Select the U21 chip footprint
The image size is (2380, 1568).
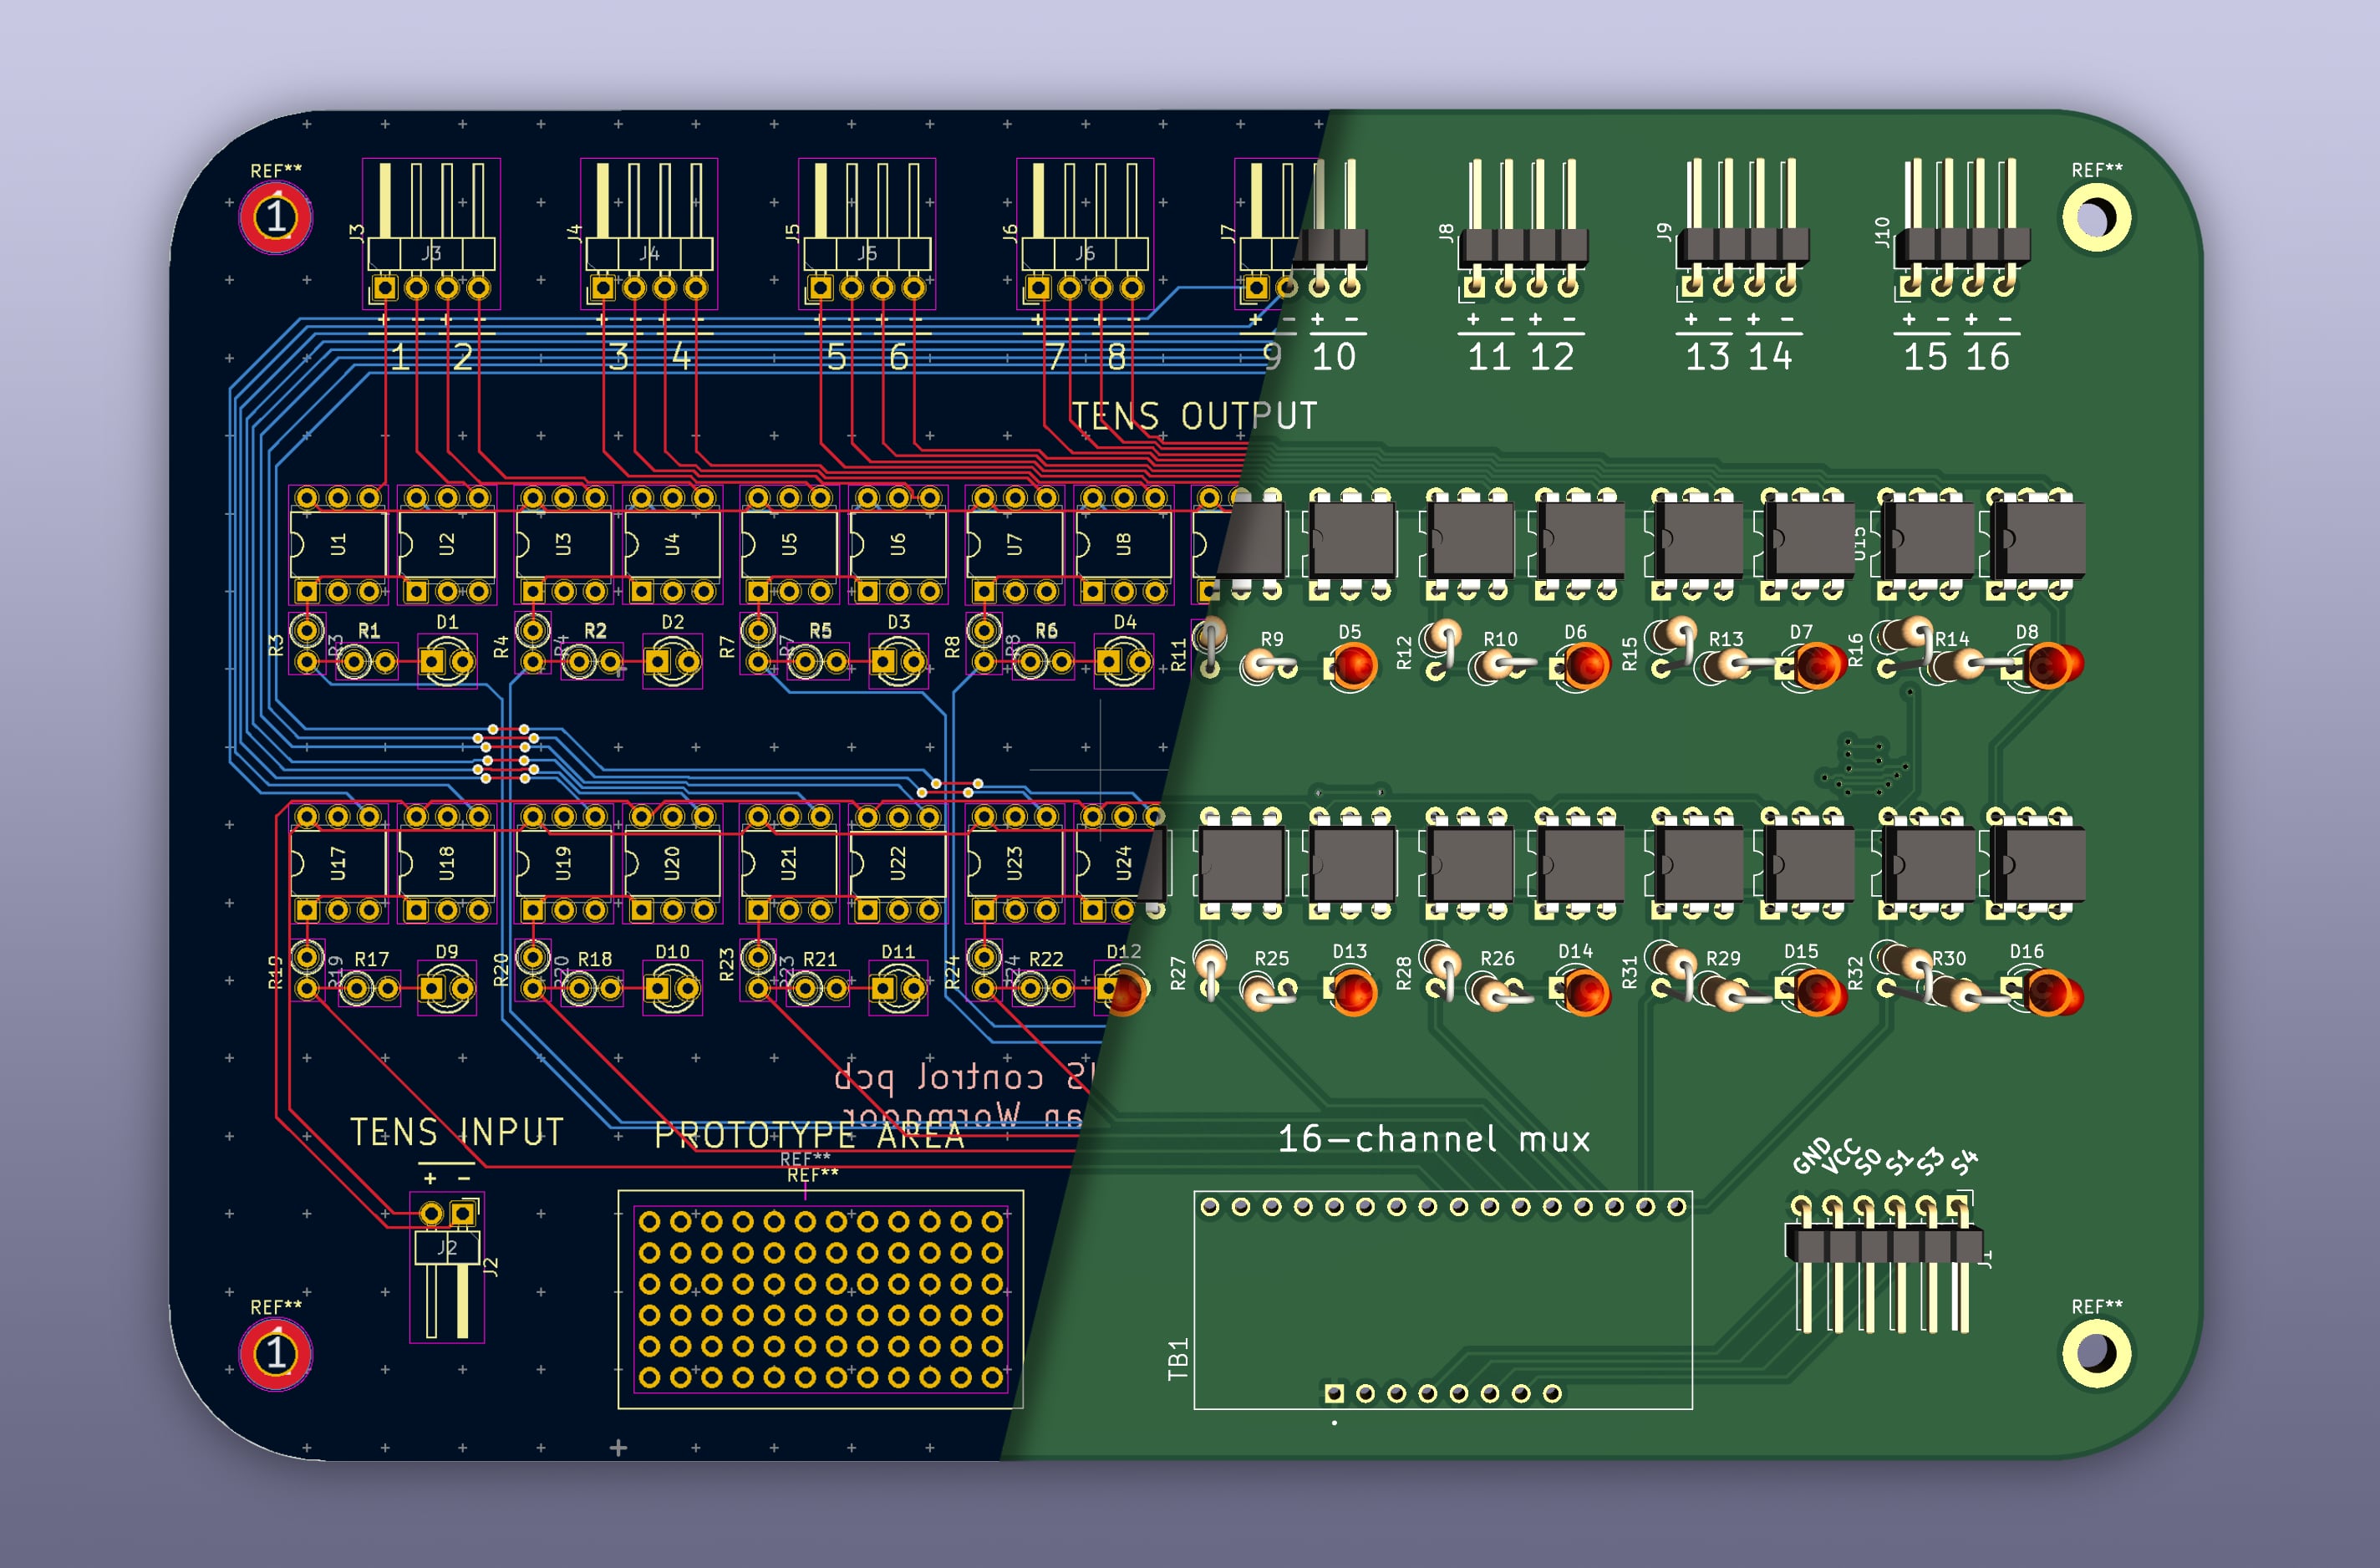pyautogui.click(x=789, y=863)
